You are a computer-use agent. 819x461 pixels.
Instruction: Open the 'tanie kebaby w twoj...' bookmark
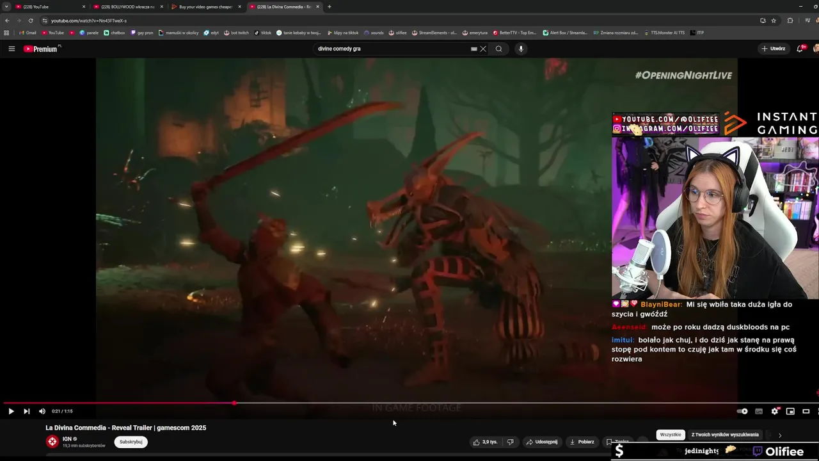click(x=299, y=33)
